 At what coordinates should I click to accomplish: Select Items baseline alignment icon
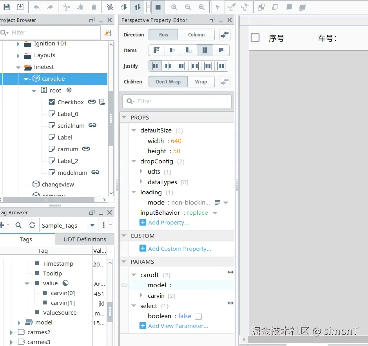click(x=221, y=50)
